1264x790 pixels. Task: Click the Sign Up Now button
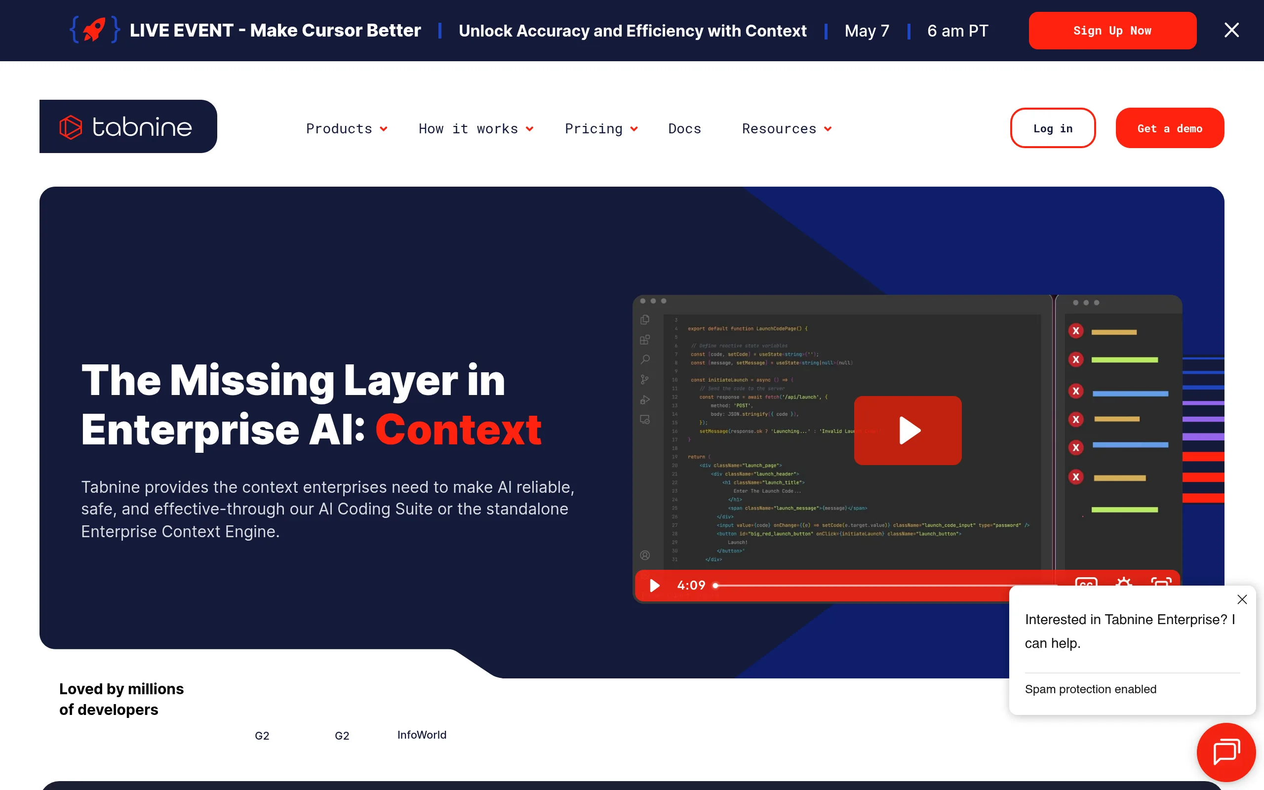(1112, 31)
